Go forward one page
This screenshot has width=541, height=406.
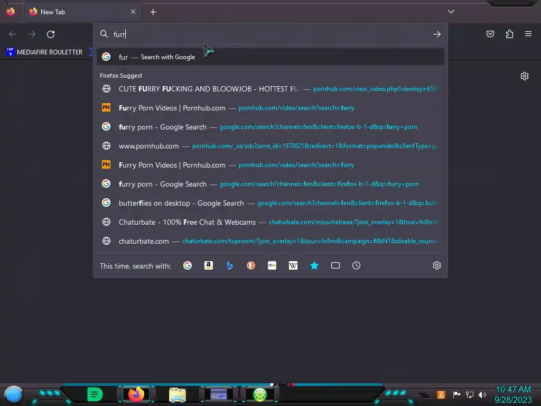[32, 34]
